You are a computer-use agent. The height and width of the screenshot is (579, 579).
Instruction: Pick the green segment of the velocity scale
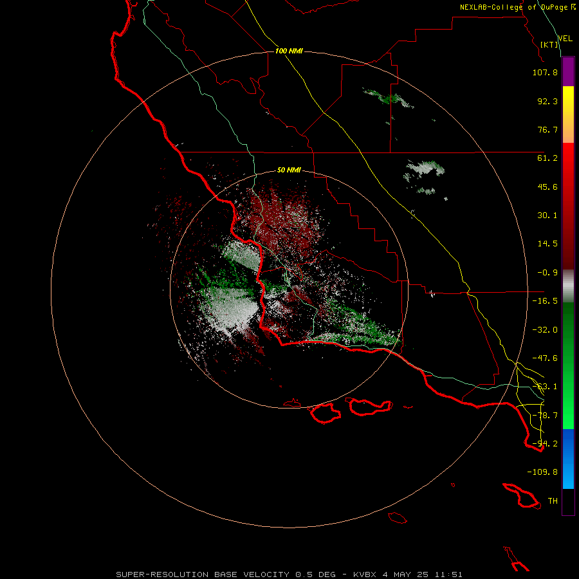(568, 365)
